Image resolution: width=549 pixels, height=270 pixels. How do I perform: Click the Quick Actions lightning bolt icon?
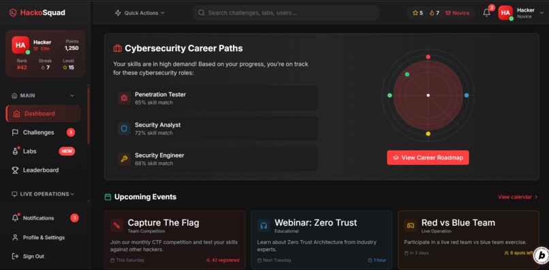click(x=118, y=13)
